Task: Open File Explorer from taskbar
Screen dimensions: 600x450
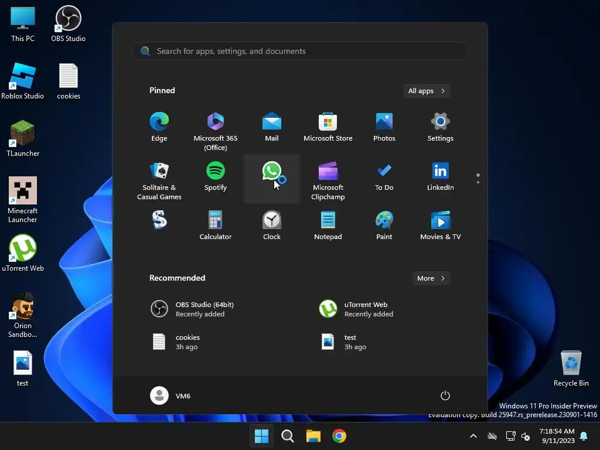Action: (313, 436)
